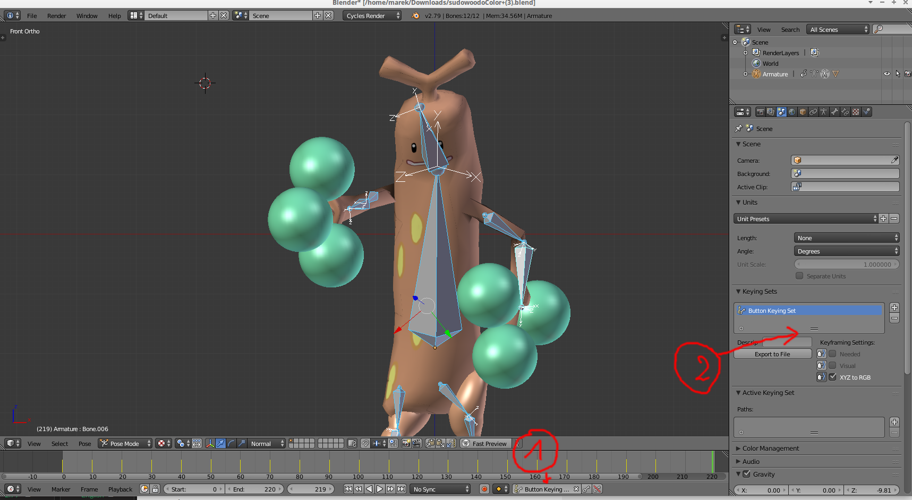
Task: Toggle the automatic keyframe record button
Action: coord(484,489)
